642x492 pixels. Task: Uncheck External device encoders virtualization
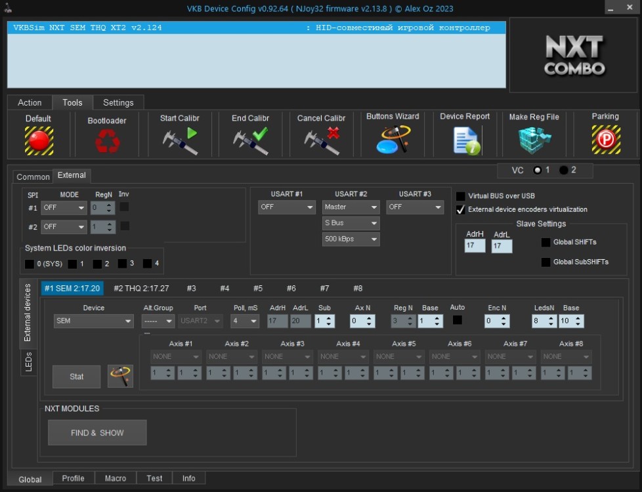(461, 210)
